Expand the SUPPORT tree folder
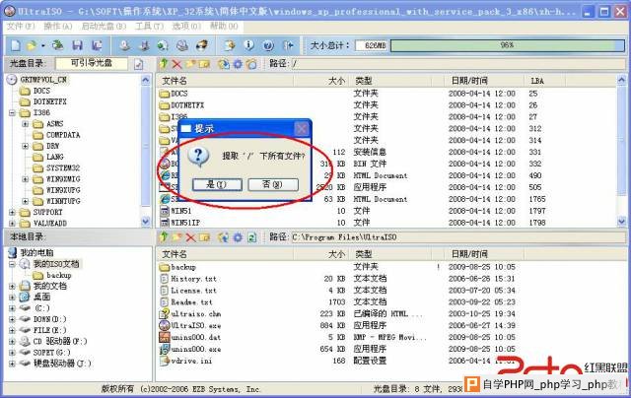631x398 pixels. [12, 212]
